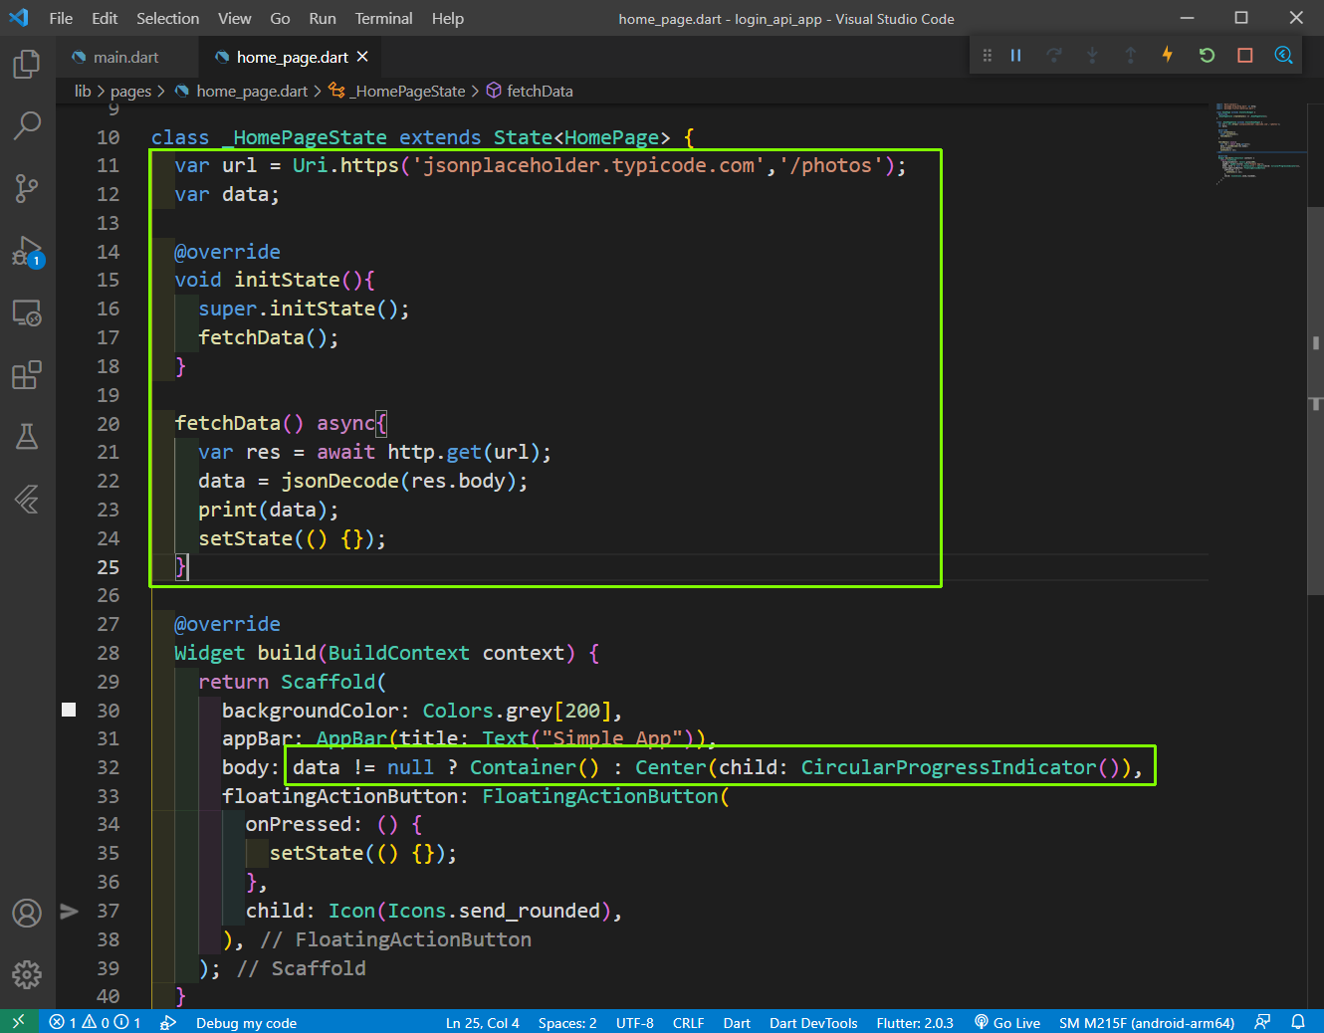Select device 'SM M215F (android-arm64)'

[x=1147, y=1022]
